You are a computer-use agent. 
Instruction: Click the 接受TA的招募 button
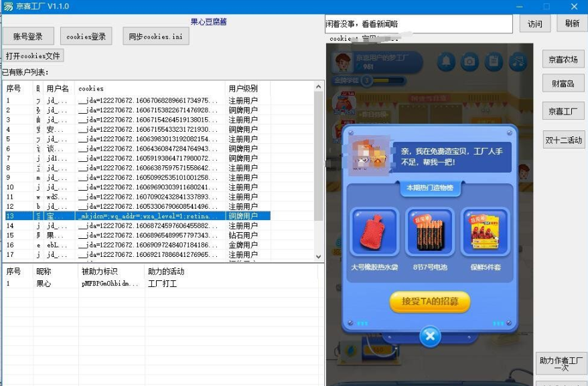430,302
